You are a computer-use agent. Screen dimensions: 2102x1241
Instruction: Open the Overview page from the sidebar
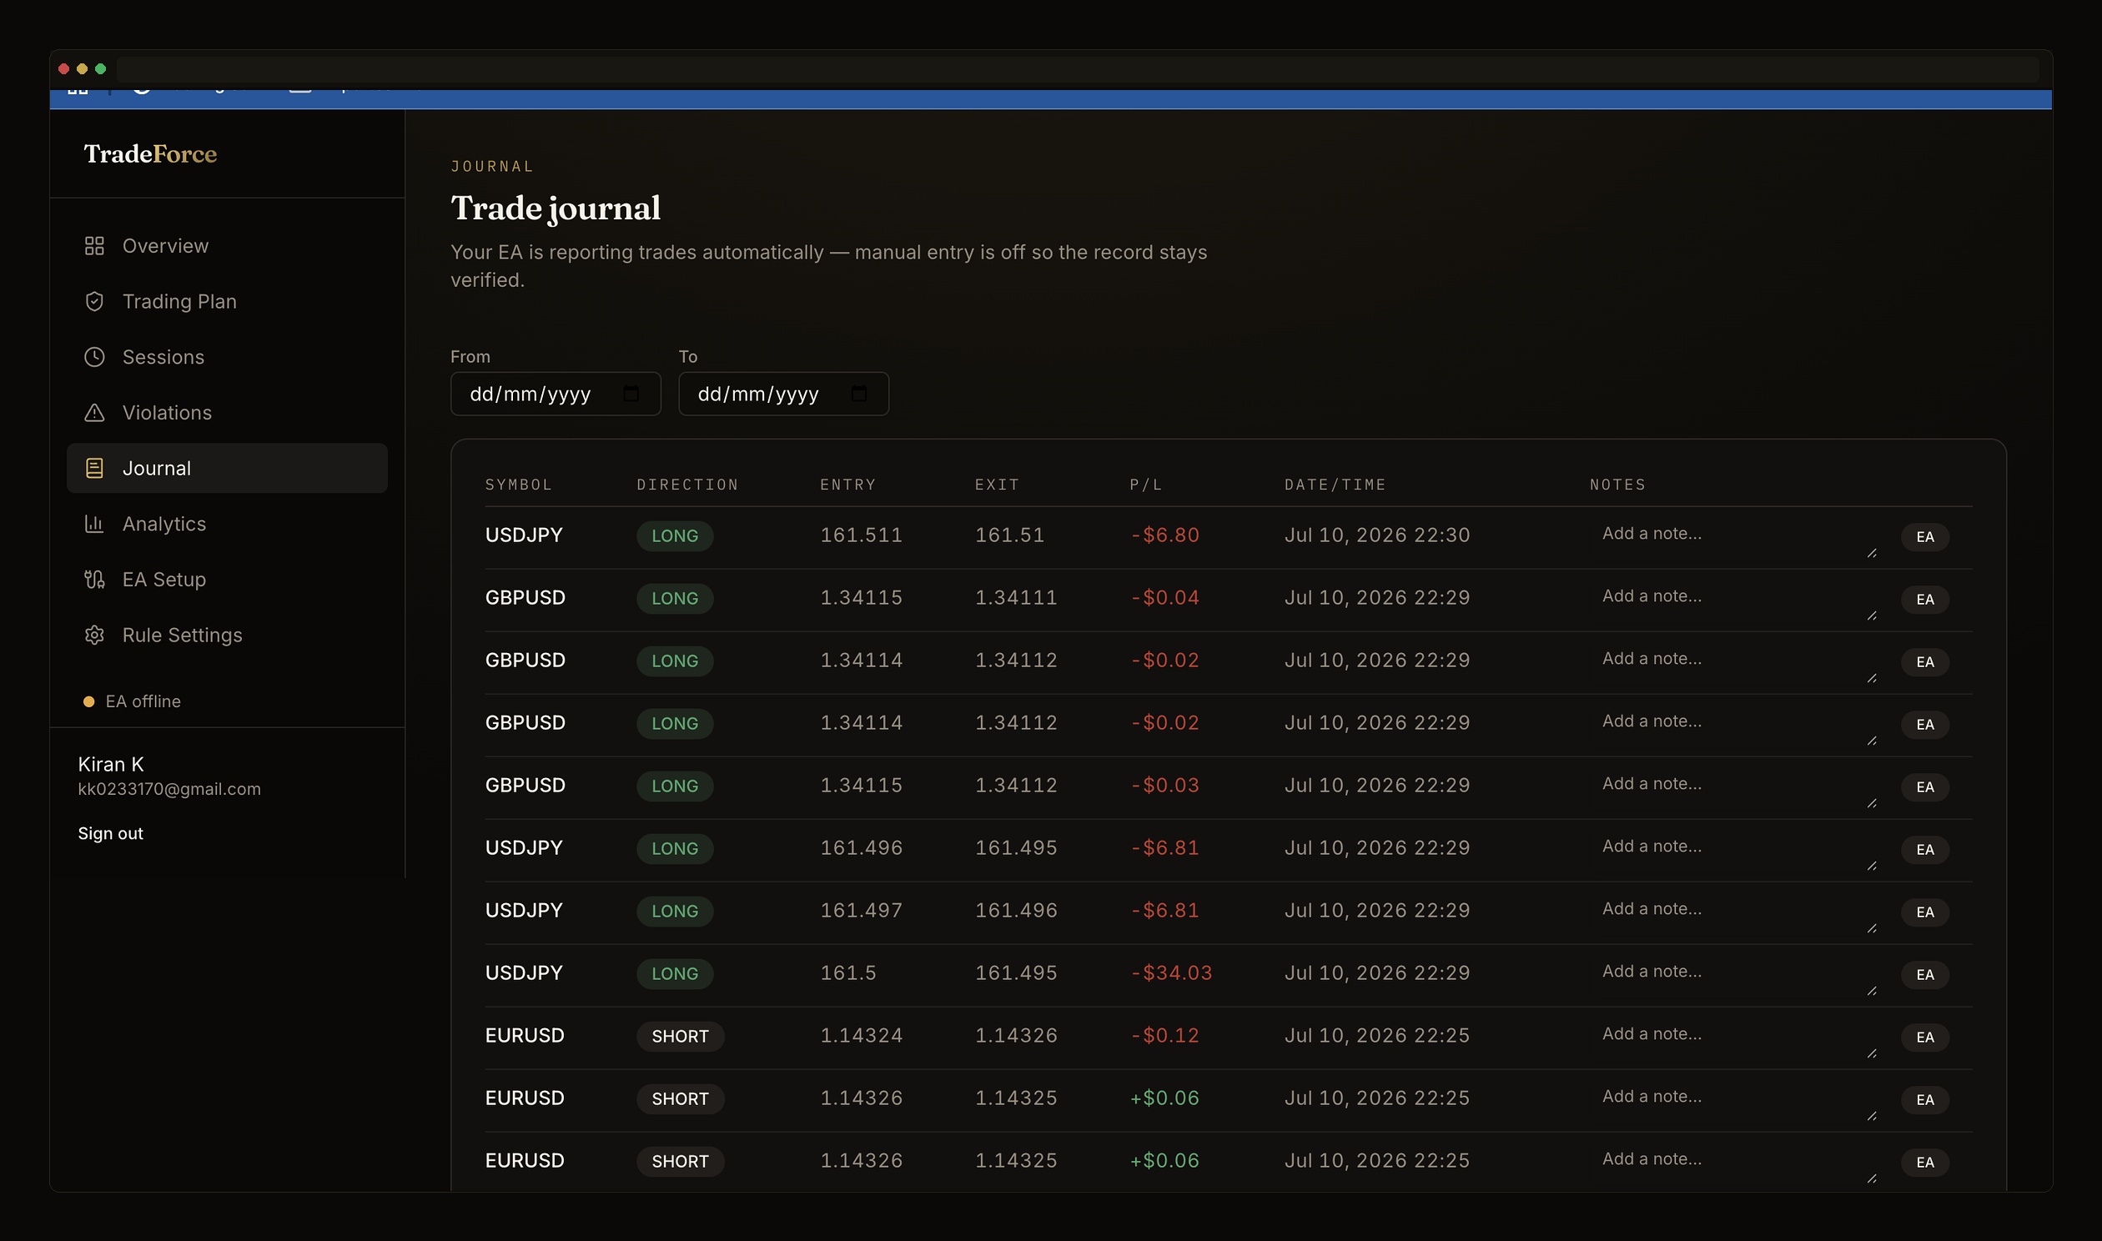[227, 246]
